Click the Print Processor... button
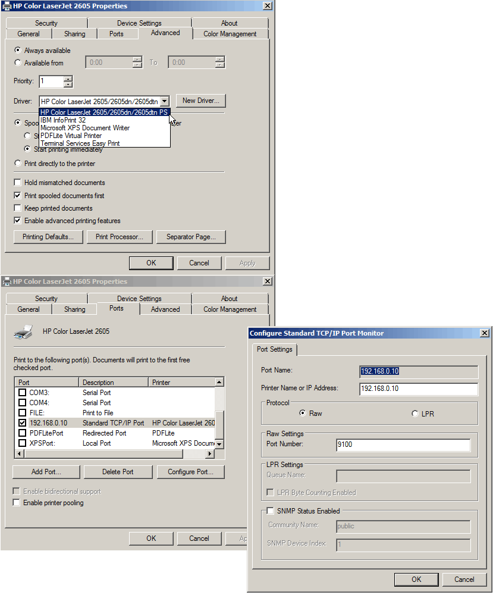The image size is (493, 595). point(120,237)
